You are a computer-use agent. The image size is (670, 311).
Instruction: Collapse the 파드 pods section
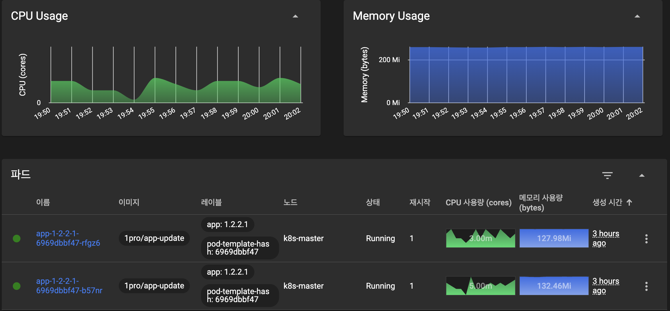click(x=642, y=176)
